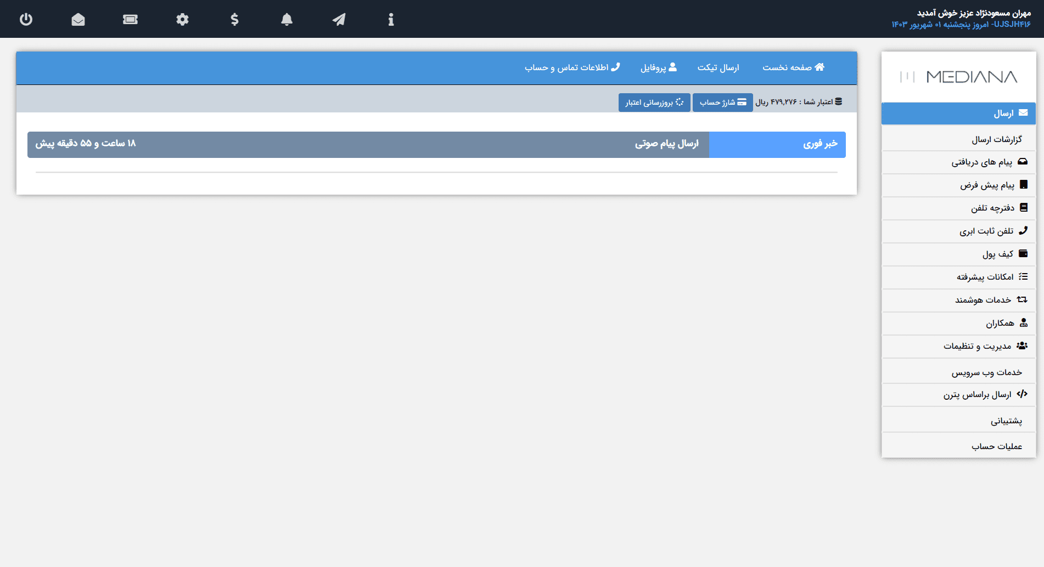Expand گزارشات ارسال sidebar item
The width and height of the screenshot is (1044, 567).
[x=996, y=139]
